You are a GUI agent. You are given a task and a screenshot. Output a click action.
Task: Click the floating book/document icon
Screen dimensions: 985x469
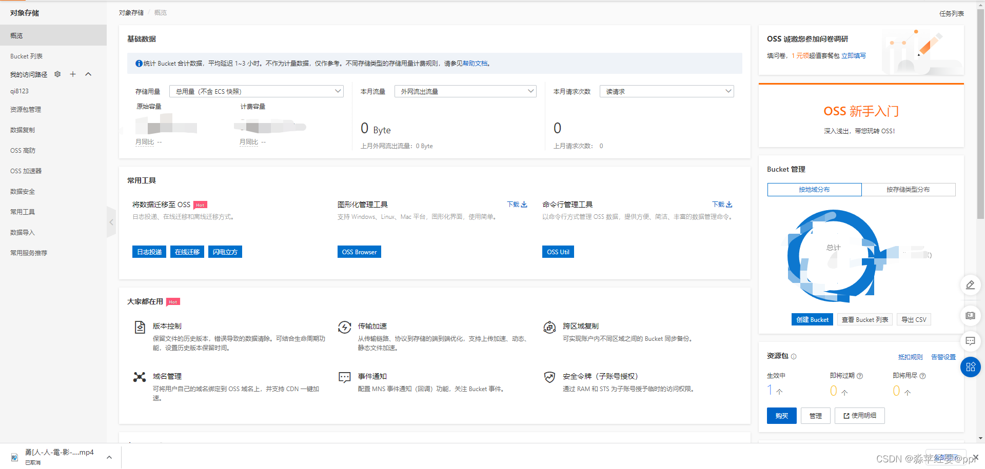[970, 315]
